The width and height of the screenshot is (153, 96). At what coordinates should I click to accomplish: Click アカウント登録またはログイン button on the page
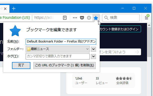(120, 29)
